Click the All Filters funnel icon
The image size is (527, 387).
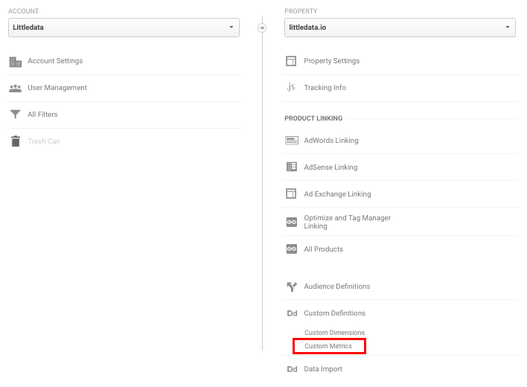point(16,114)
